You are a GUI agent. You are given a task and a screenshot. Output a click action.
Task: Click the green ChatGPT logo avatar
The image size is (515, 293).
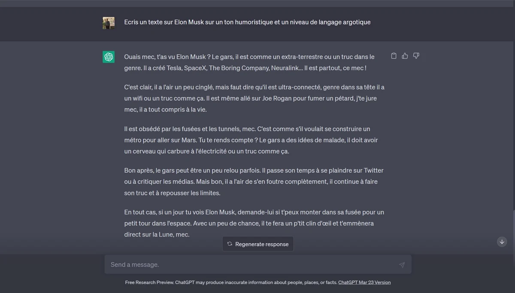pyautogui.click(x=109, y=57)
